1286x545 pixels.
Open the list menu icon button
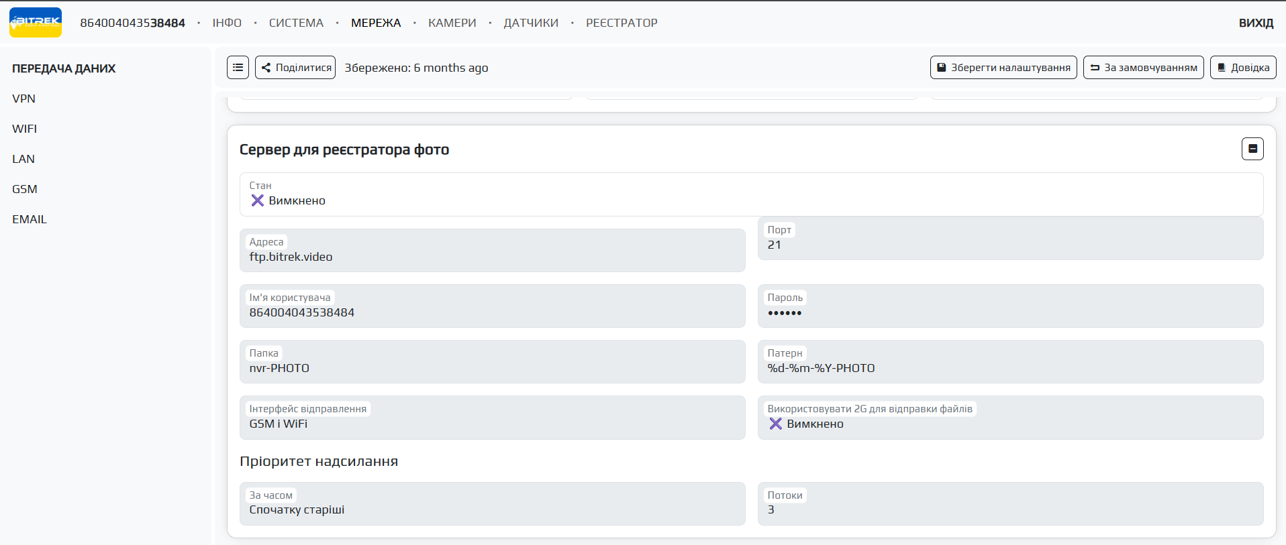click(x=238, y=68)
